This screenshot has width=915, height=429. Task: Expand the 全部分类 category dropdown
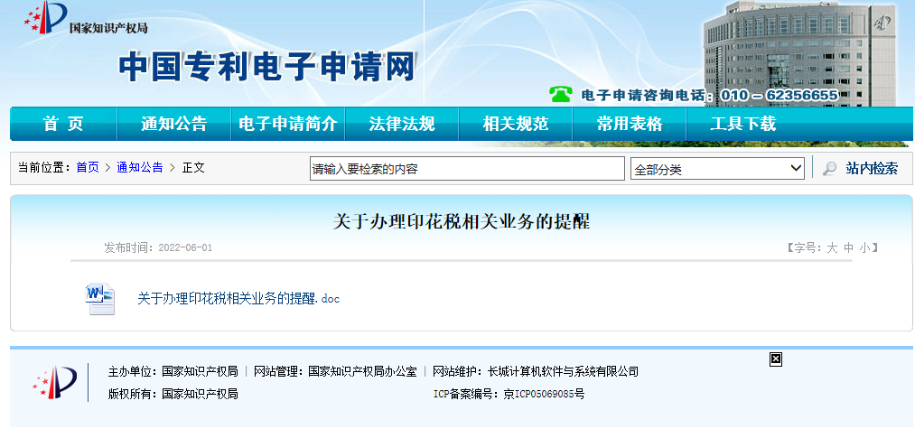pos(717,169)
